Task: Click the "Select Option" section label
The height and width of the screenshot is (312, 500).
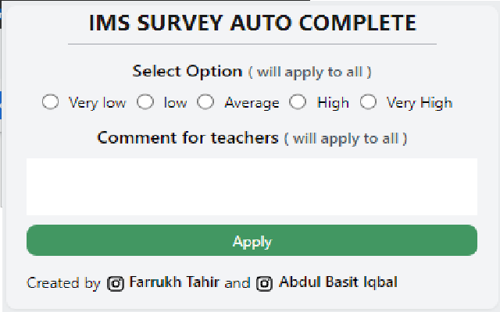Action: [x=187, y=71]
